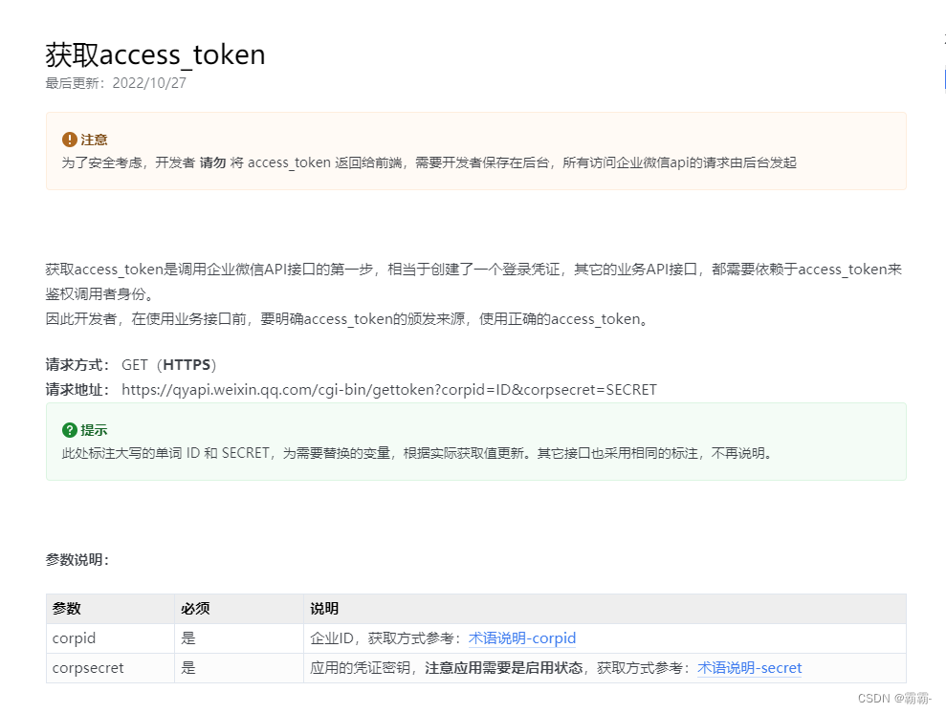Image resolution: width=946 pixels, height=713 pixels.
Task: Click the 说明 table header cell
Action: click(x=605, y=609)
